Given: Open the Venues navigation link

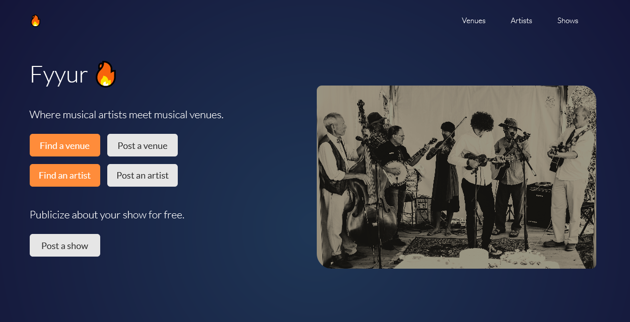Looking at the screenshot, I should pyautogui.click(x=473, y=21).
